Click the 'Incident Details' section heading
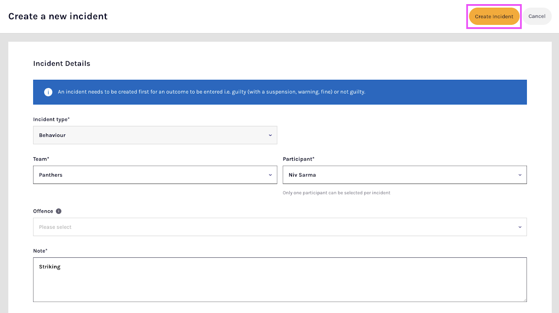559x313 pixels. point(61,64)
